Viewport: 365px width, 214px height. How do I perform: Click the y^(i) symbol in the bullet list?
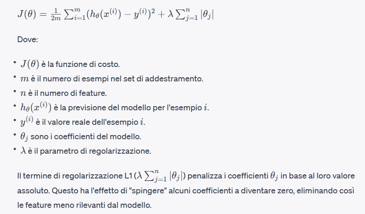point(27,121)
